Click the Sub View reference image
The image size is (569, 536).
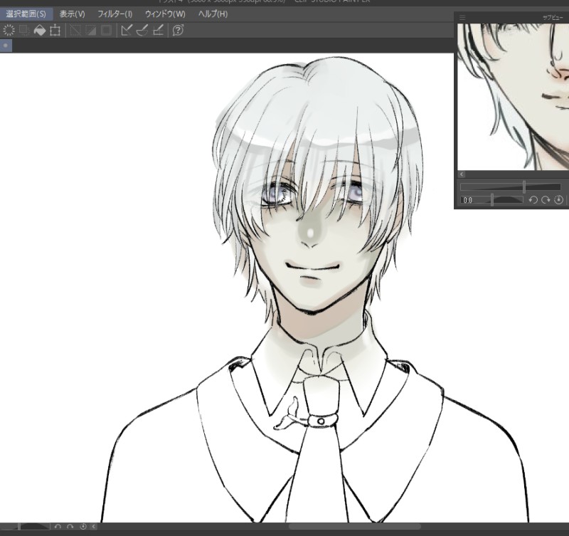(x=513, y=97)
